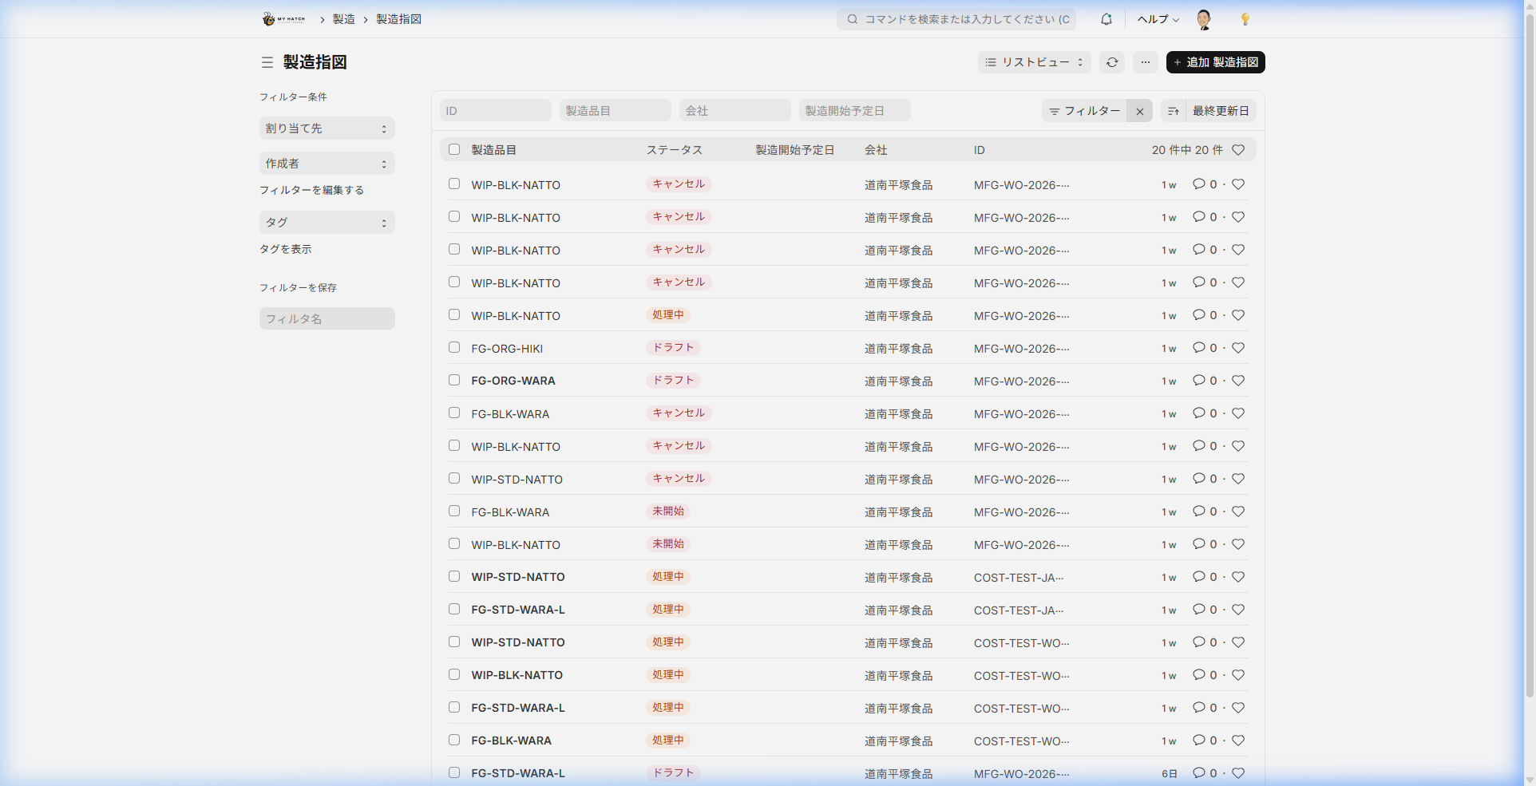Go to 製造 breadcrumb
The height and width of the screenshot is (786, 1536).
click(344, 19)
